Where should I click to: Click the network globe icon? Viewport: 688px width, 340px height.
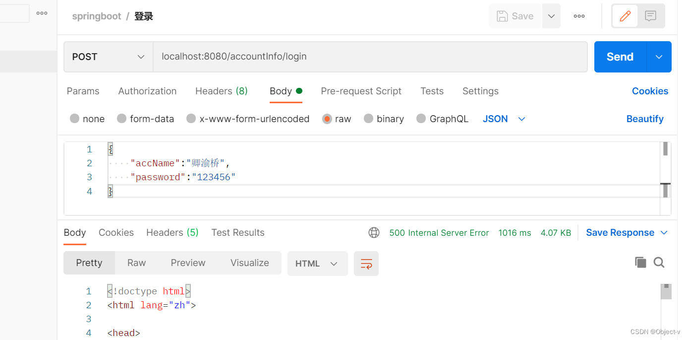pyautogui.click(x=374, y=233)
